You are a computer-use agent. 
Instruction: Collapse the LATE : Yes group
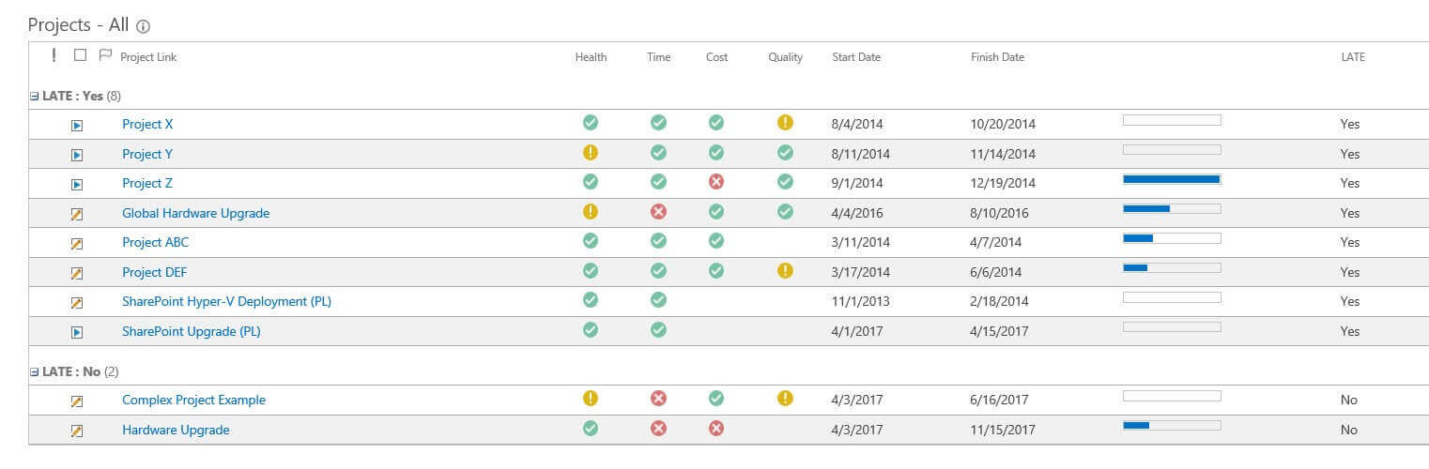(x=34, y=96)
